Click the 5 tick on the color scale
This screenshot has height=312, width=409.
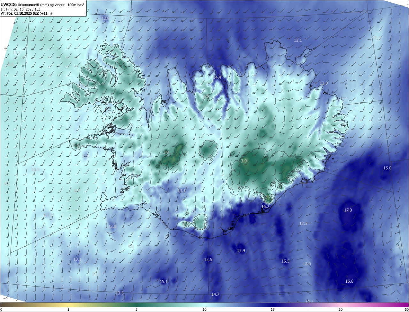point(136,309)
